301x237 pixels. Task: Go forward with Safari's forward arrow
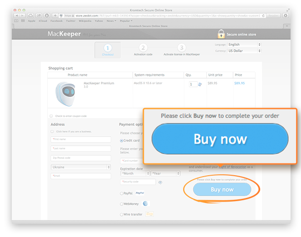coord(22,15)
